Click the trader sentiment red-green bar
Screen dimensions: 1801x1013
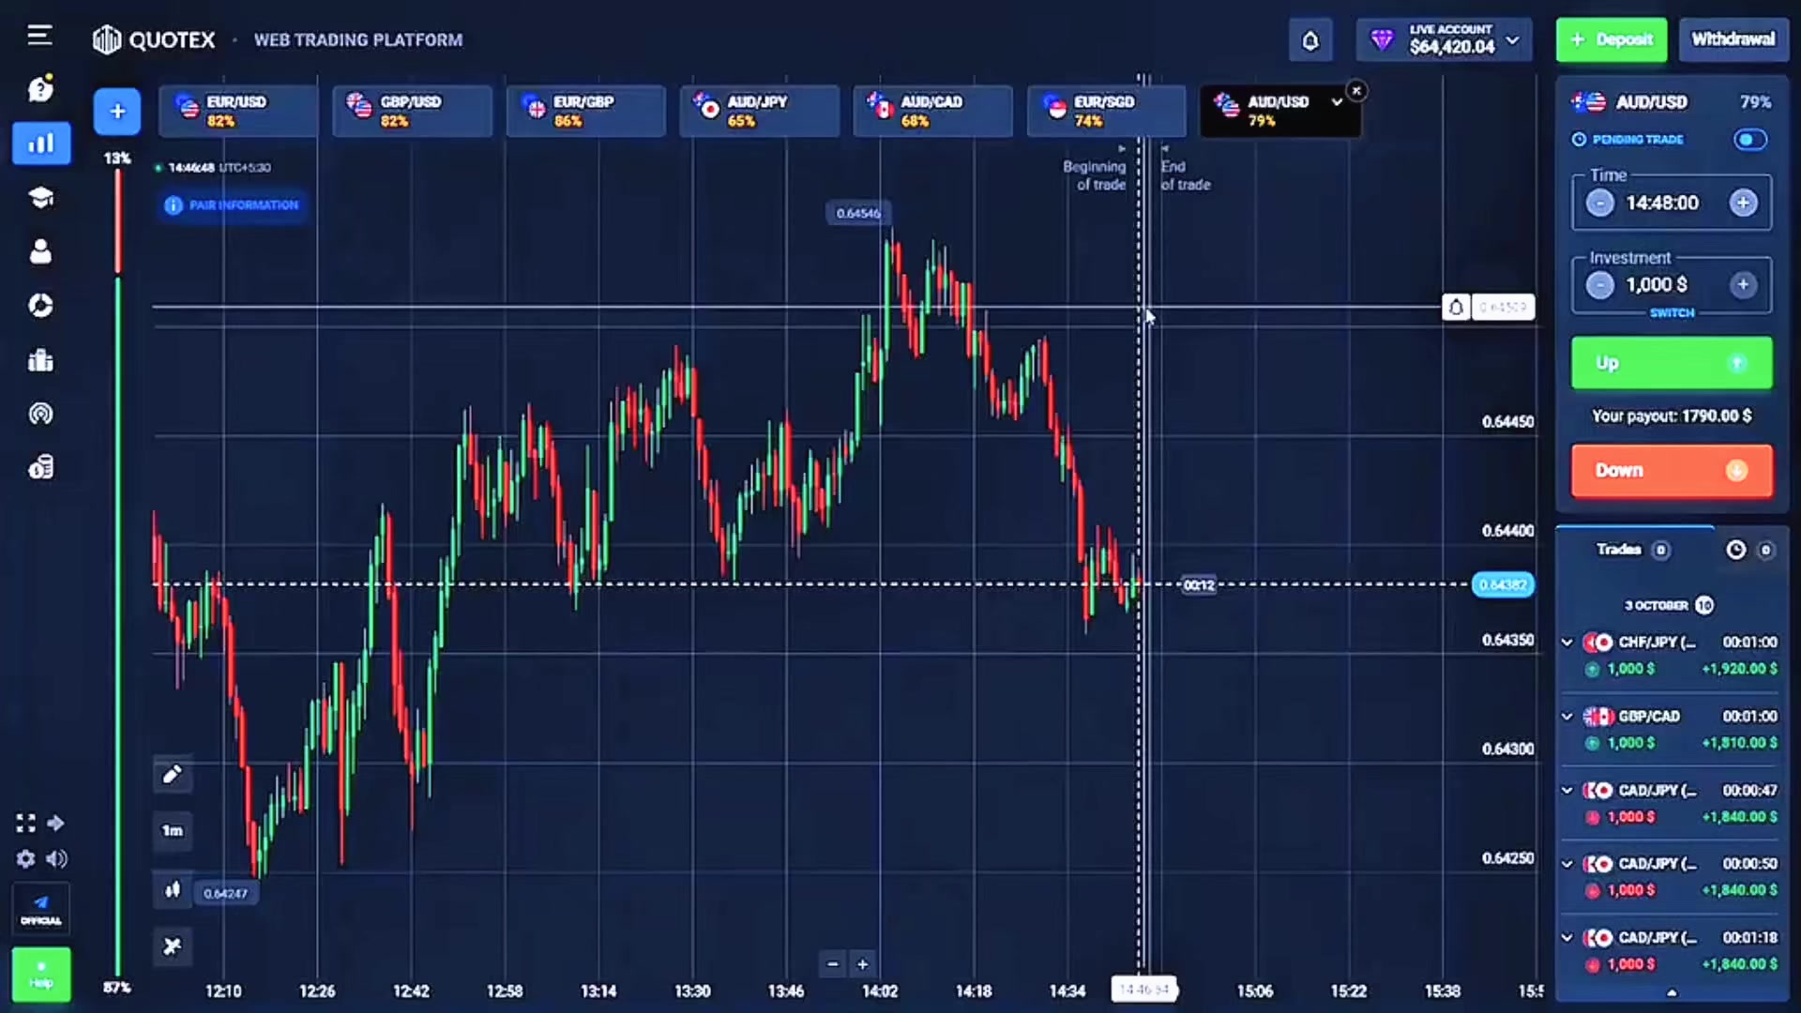coord(118,572)
